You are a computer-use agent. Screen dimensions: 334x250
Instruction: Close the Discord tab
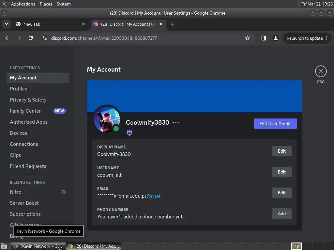161,24
